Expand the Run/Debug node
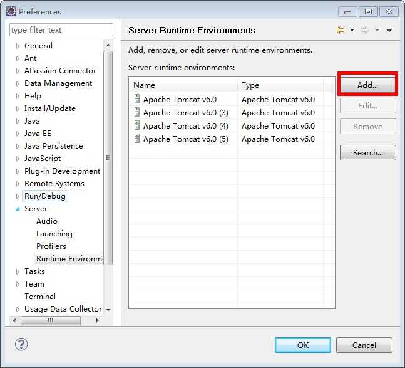The height and width of the screenshot is (368, 405). 18,196
